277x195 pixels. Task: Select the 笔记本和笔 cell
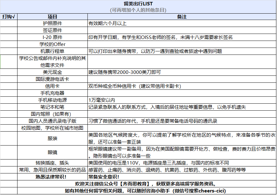(x=52, y=107)
